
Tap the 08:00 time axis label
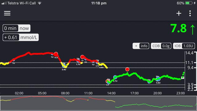[65, 93]
